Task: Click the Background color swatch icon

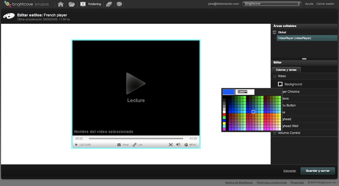Action: 280,84
